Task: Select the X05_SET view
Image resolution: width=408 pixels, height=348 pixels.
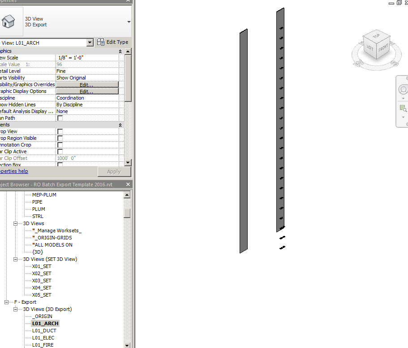Action: tap(42, 295)
